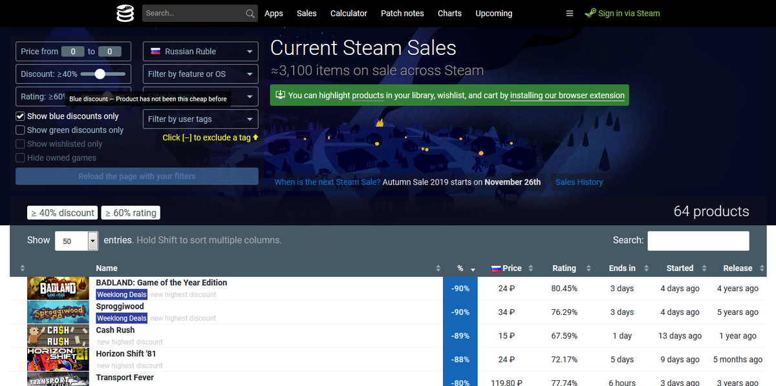776x386 pixels.
Task: Click the search magnifier icon
Action: click(x=250, y=14)
